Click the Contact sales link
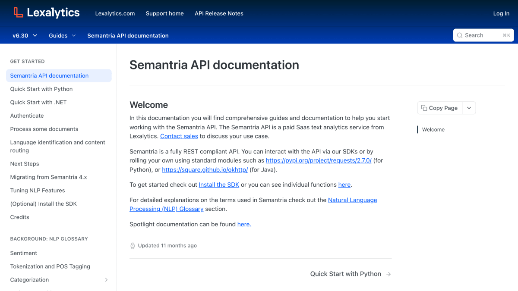Image resolution: width=518 pixels, height=291 pixels. point(179,136)
